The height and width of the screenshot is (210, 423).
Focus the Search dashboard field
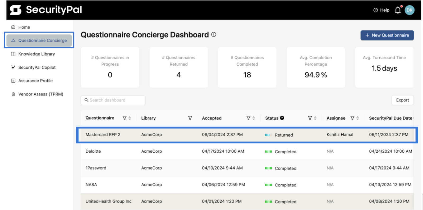[x=113, y=100]
